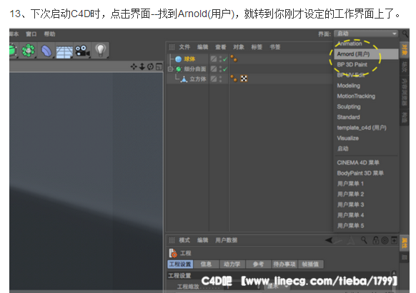Image resolution: width=416 pixels, height=293 pixels.
Task: Choose BP 3D Paint layout
Action: pos(366,65)
